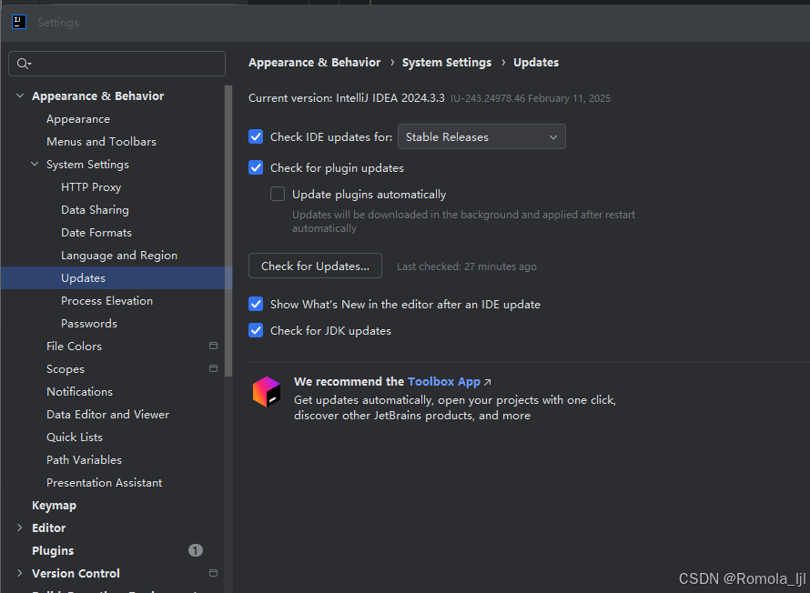Toggle the Check IDE updates for checkbox
Screen dimensions: 810x593
[256, 136]
